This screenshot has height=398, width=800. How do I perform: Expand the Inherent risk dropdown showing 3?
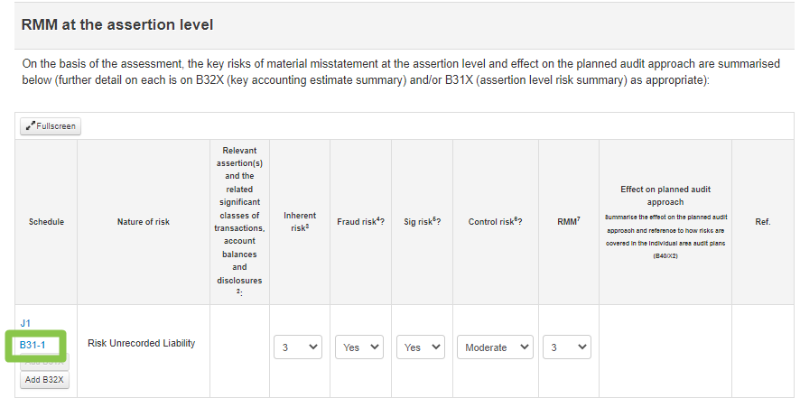click(298, 347)
